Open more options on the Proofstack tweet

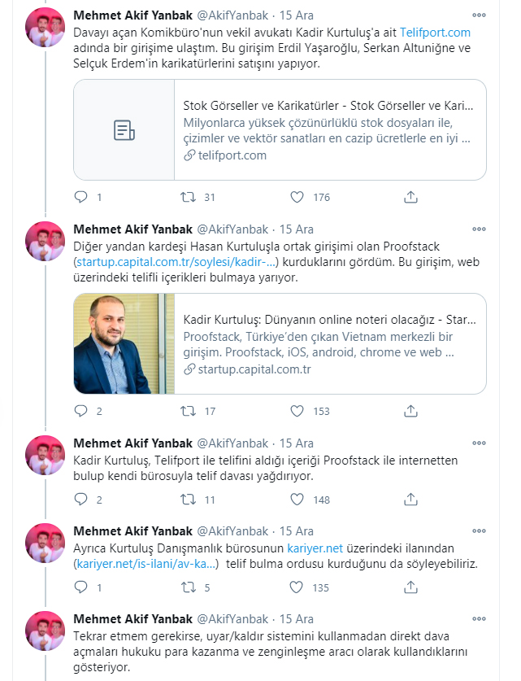pyautogui.click(x=479, y=229)
